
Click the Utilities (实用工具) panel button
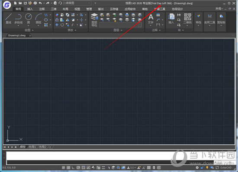[x=209, y=19]
